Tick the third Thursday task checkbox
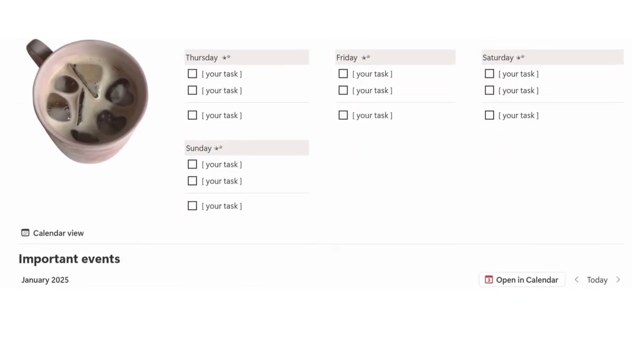 pos(193,115)
